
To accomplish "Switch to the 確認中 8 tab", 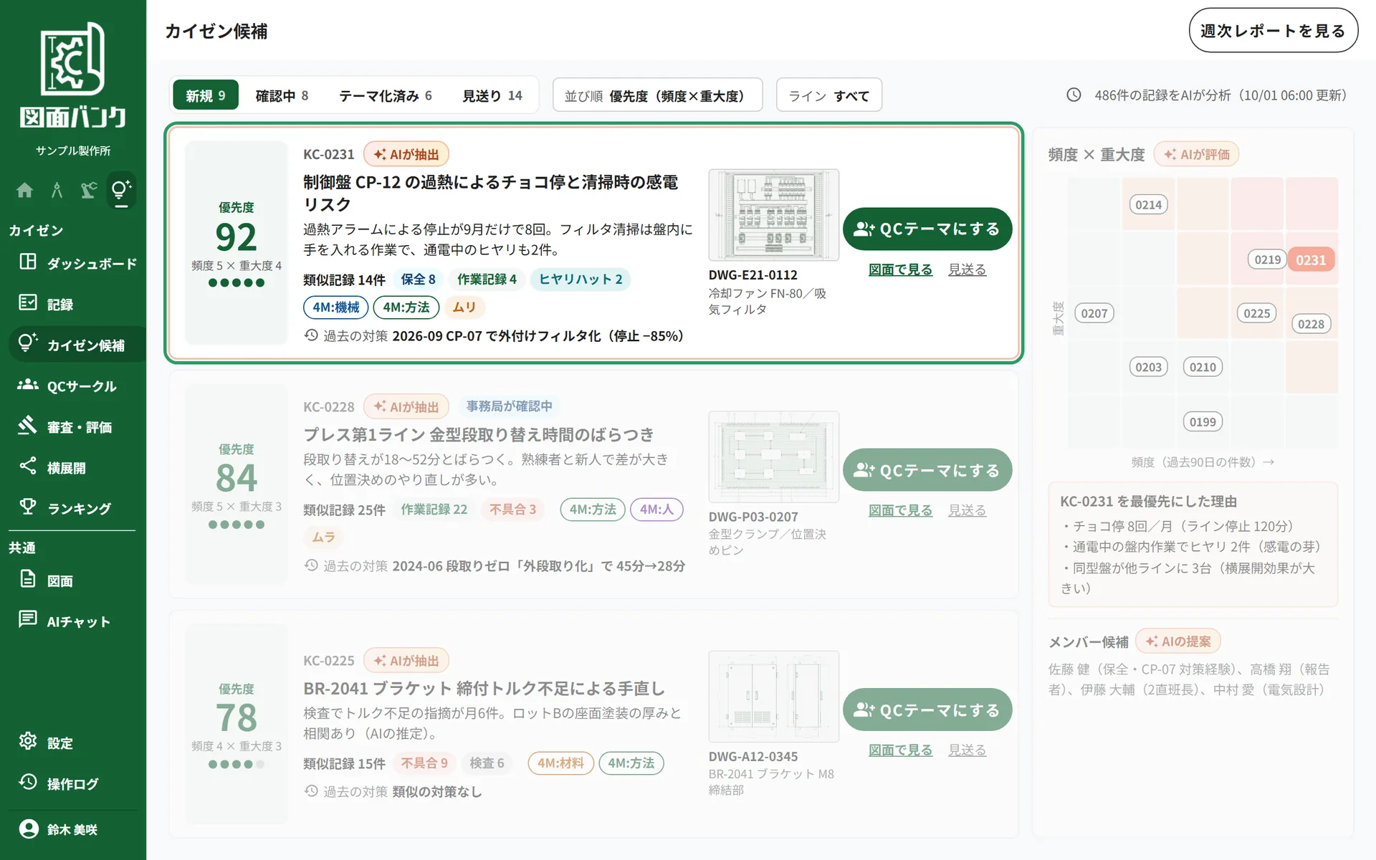I will (x=282, y=95).
